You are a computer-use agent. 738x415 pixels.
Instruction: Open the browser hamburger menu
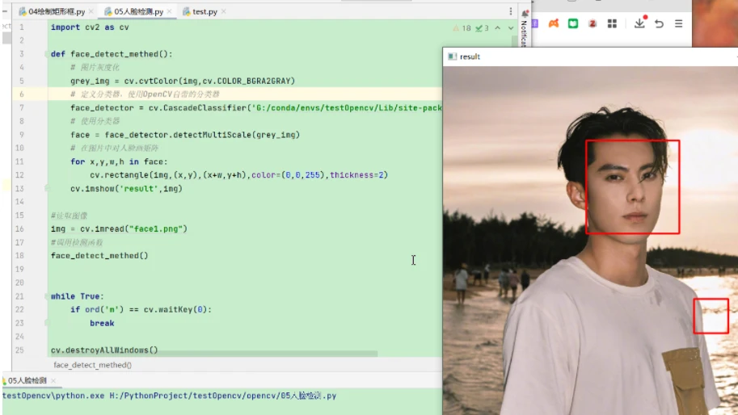point(678,23)
